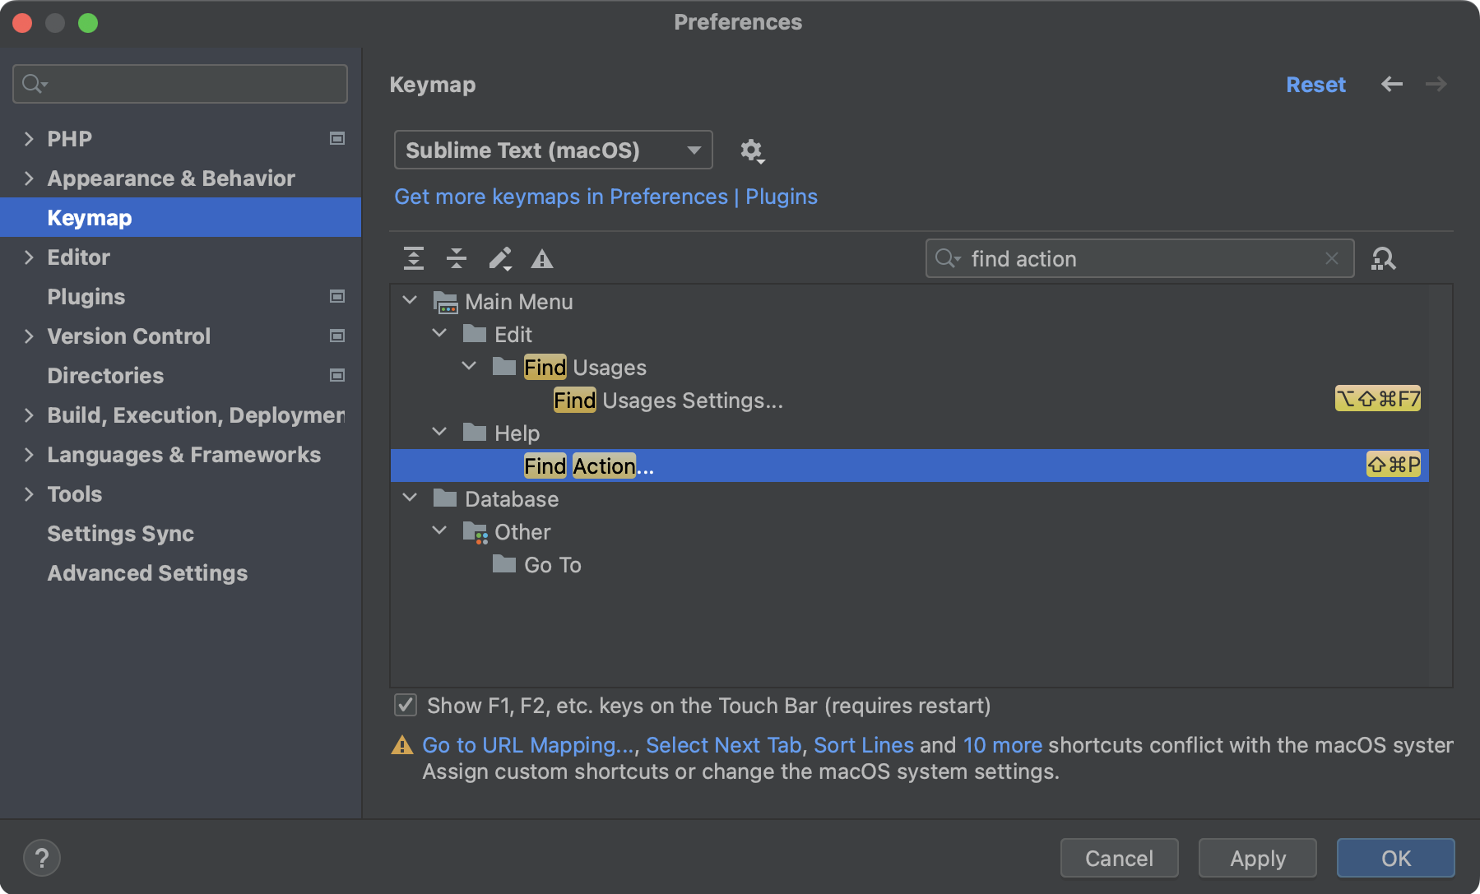This screenshot has width=1480, height=894.
Task: Click the Apply button
Action: click(x=1257, y=859)
